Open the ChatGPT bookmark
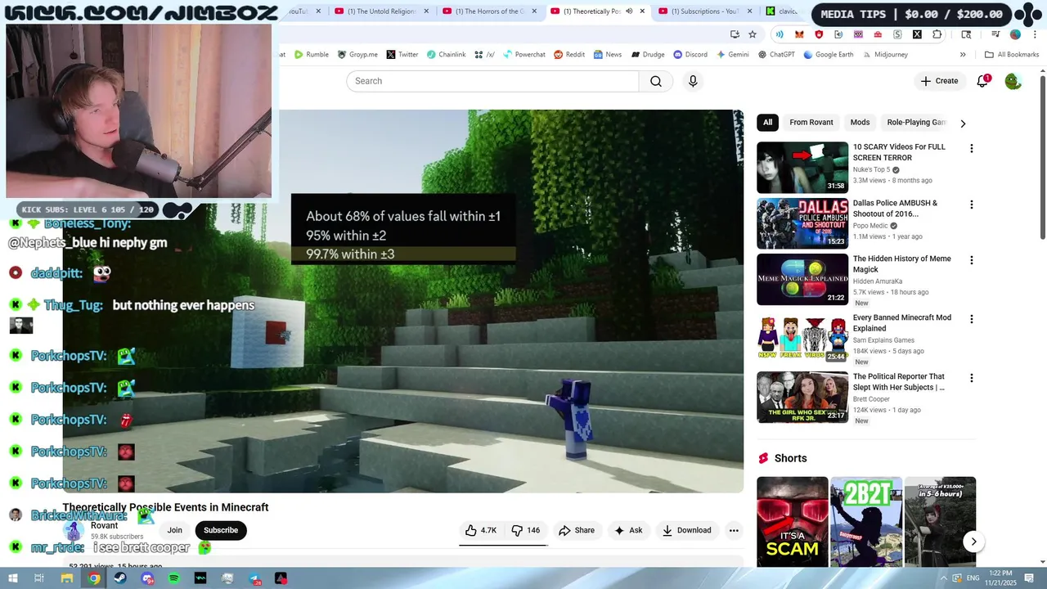 coord(776,55)
